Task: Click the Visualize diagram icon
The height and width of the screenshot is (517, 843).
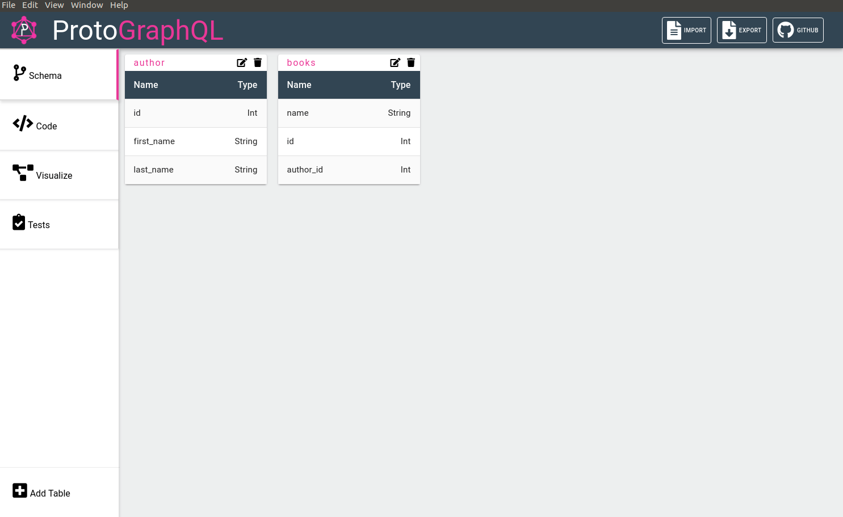Action: (x=23, y=173)
